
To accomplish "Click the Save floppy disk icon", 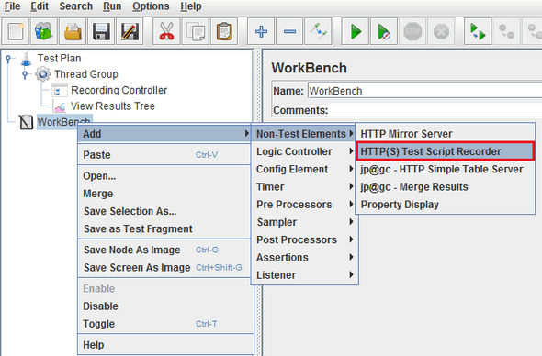I will 101,32.
